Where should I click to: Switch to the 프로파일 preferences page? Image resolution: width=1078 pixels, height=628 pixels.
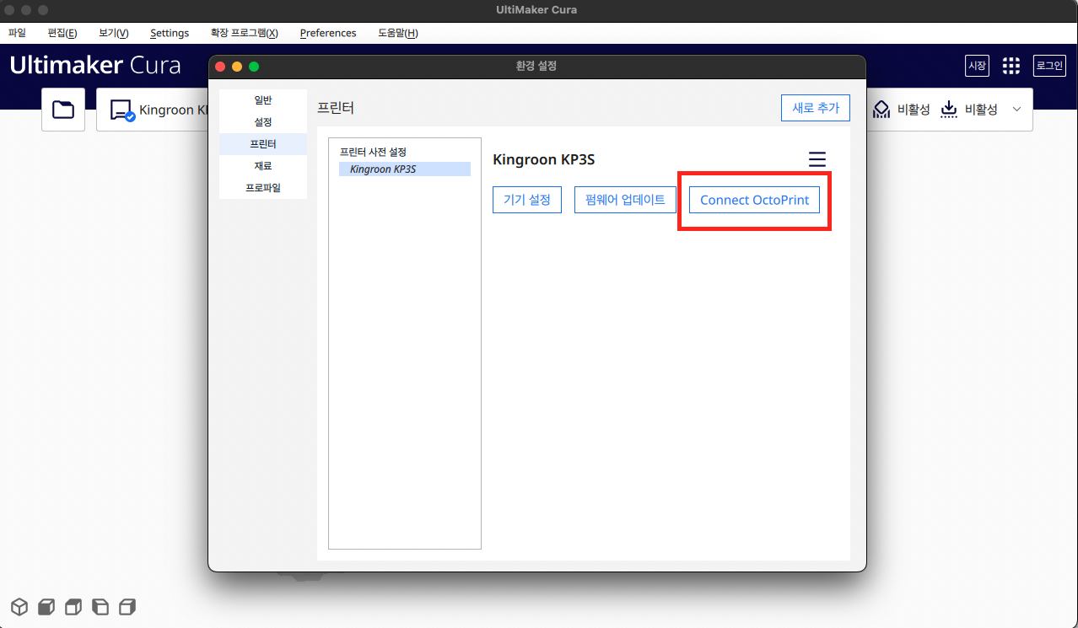(263, 188)
